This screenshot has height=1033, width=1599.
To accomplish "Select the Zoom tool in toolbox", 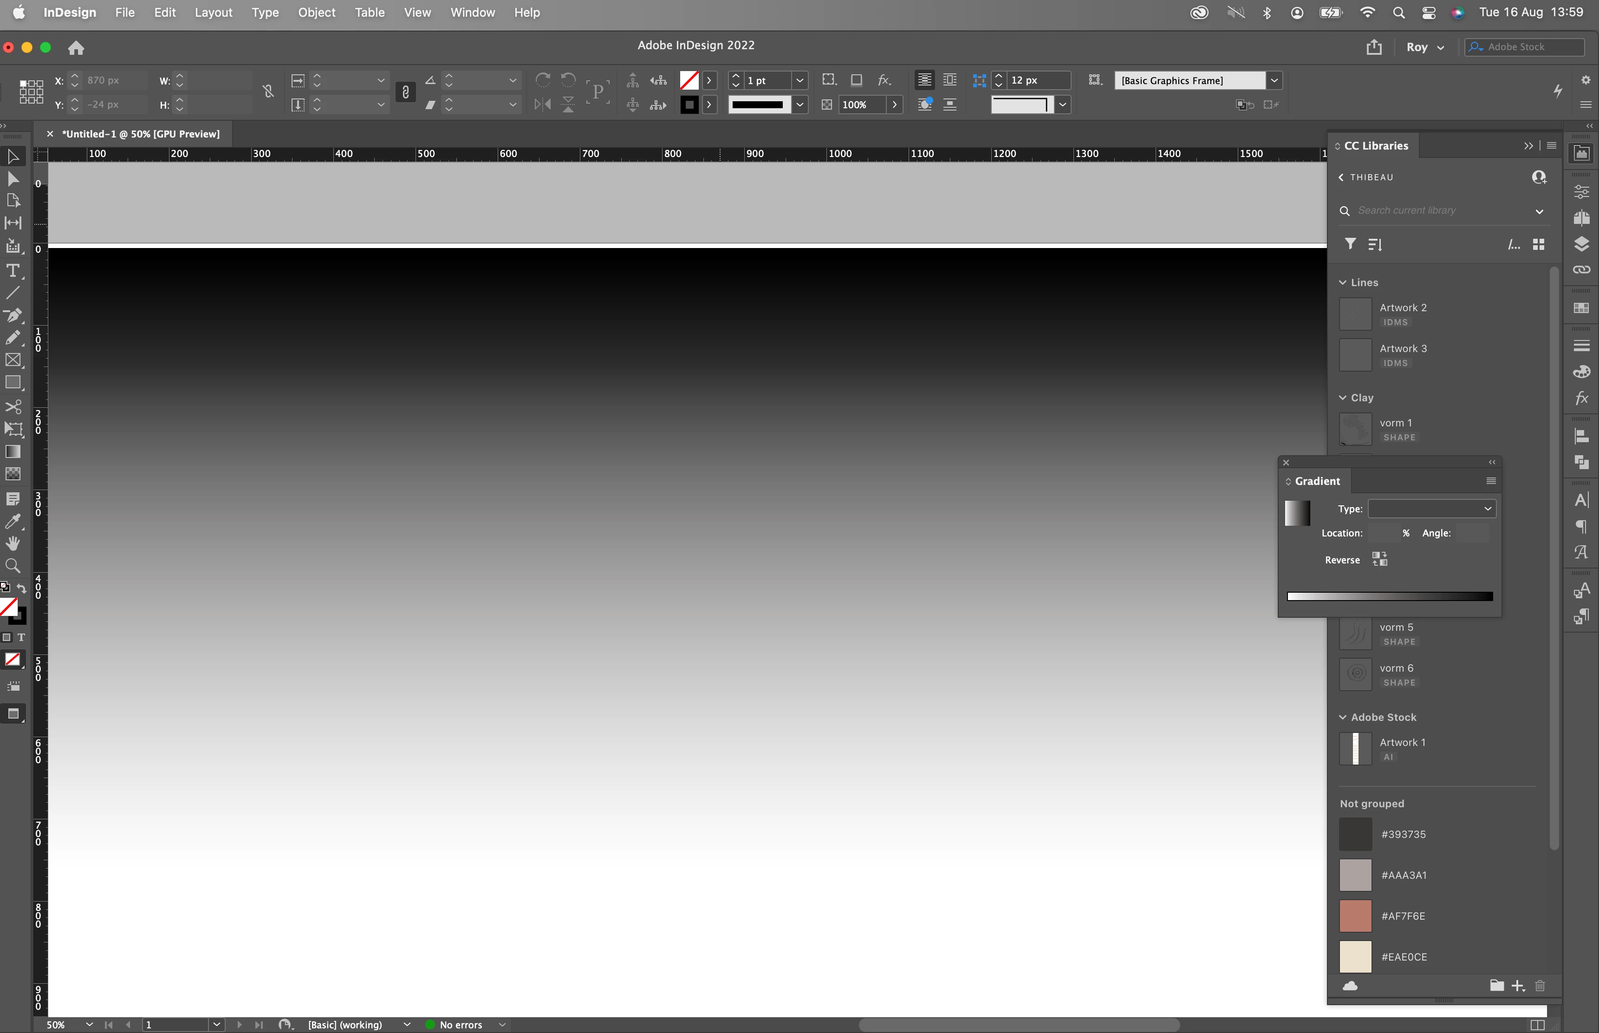I will (13, 565).
